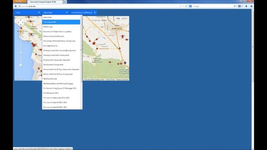
Task: Open the Cities dropdown
Action: click(x=28, y=12)
